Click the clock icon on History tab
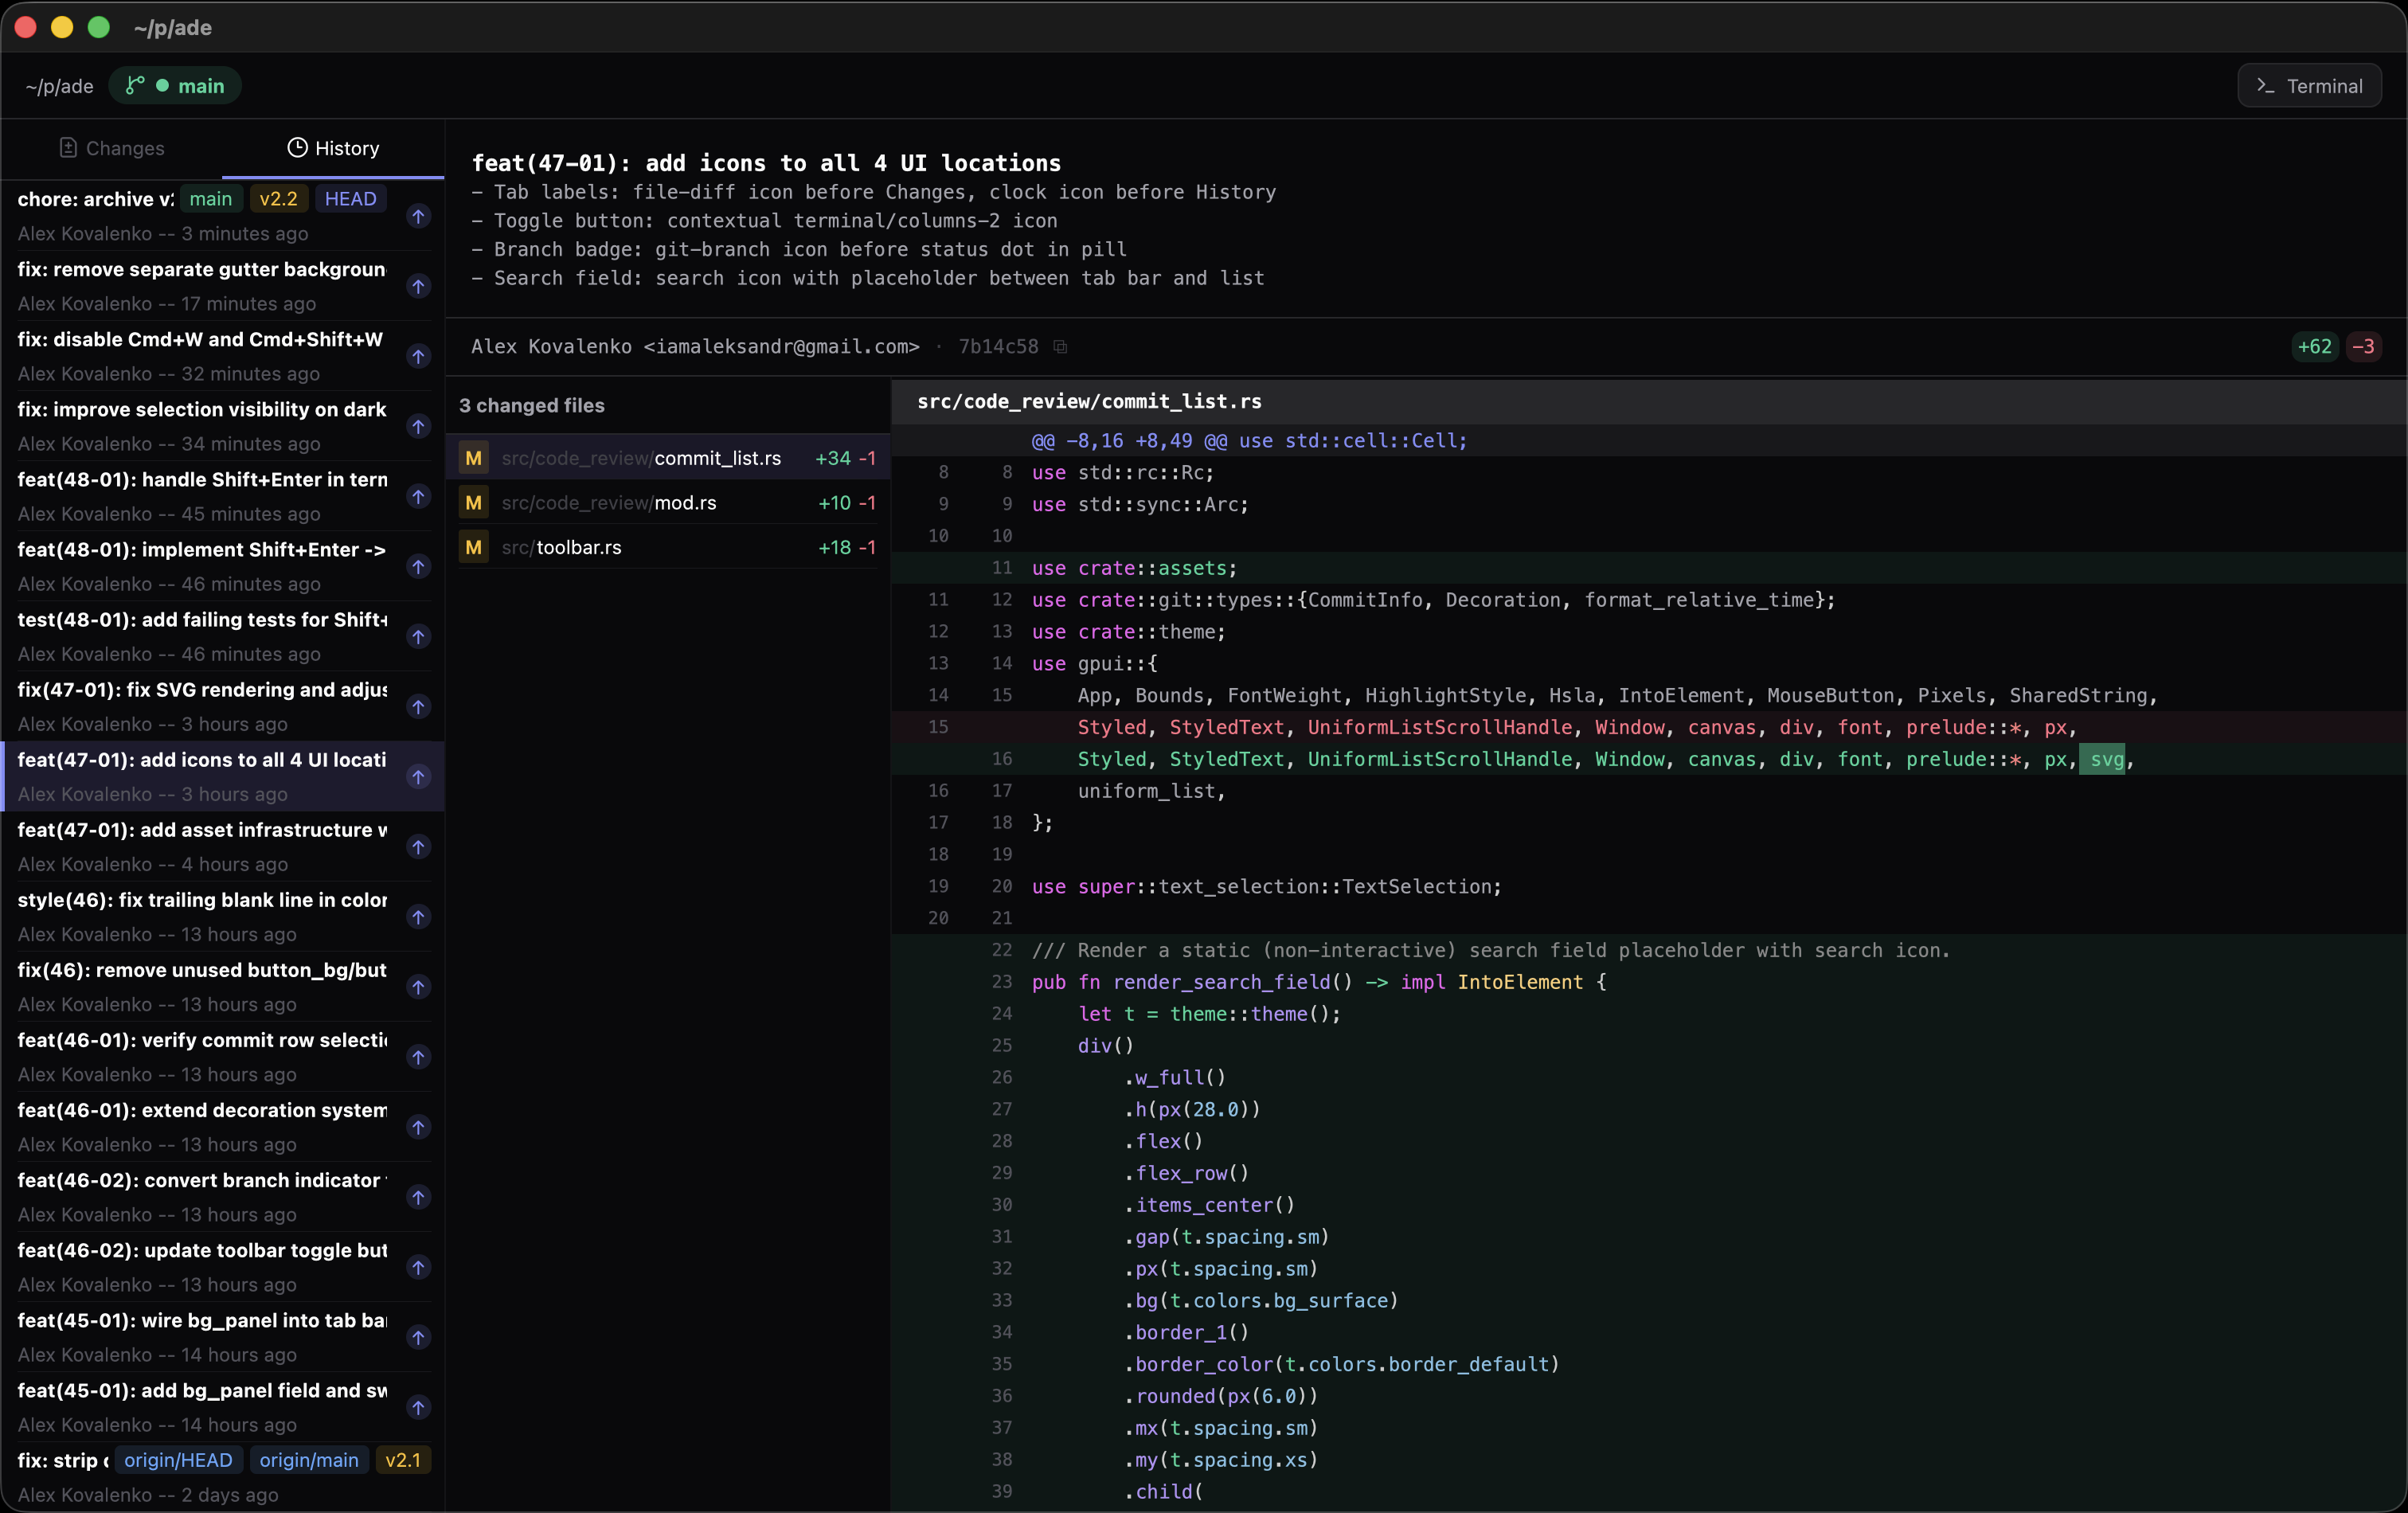Screen dimensions: 2408x1513 (x=297, y=148)
